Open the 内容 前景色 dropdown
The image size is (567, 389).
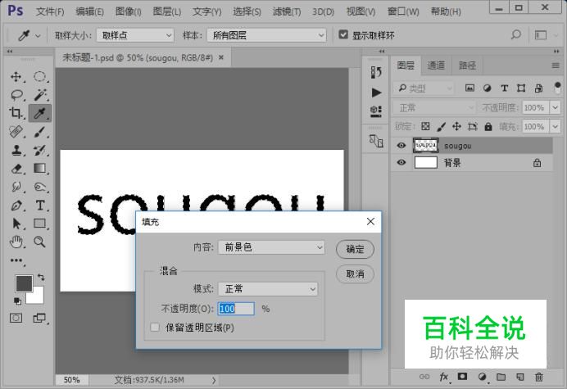click(271, 247)
